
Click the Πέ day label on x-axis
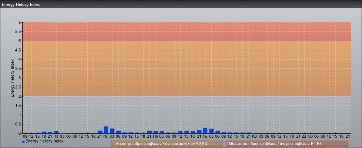(x=106, y=136)
